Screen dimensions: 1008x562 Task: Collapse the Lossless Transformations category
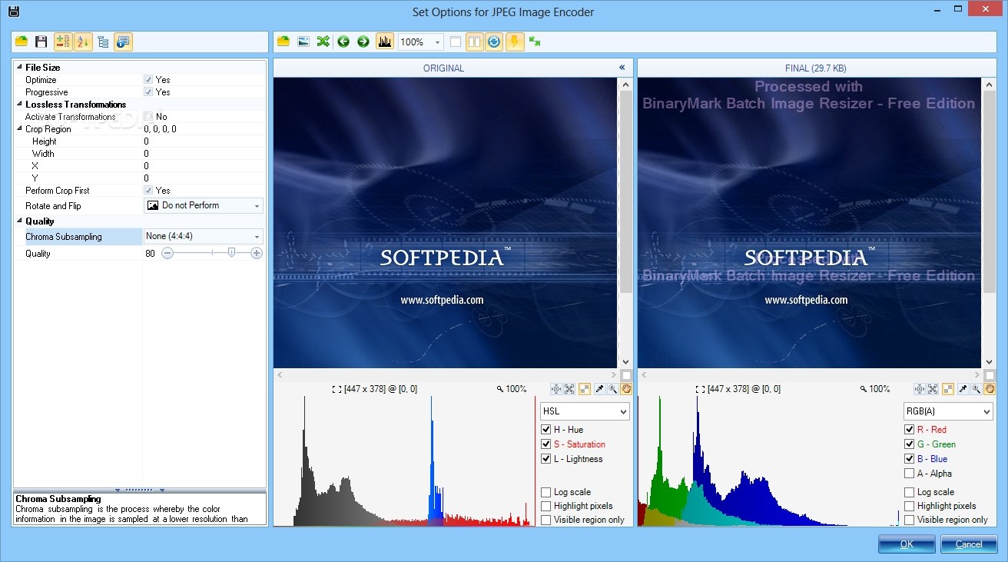19,105
